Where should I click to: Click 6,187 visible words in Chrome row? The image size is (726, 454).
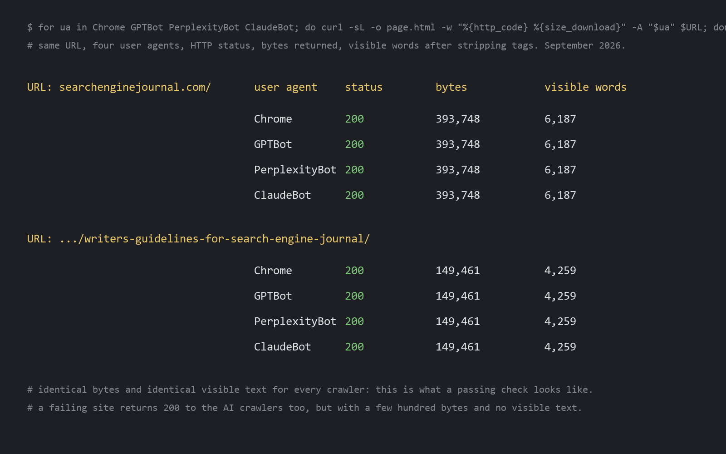(x=560, y=119)
